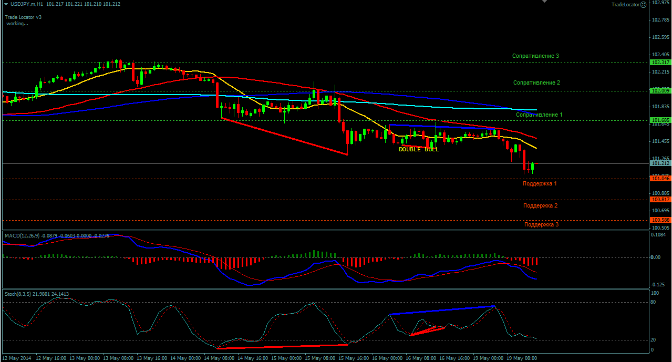Open the dropdown arrow beside USDJPY.m,H1

click(5, 4)
